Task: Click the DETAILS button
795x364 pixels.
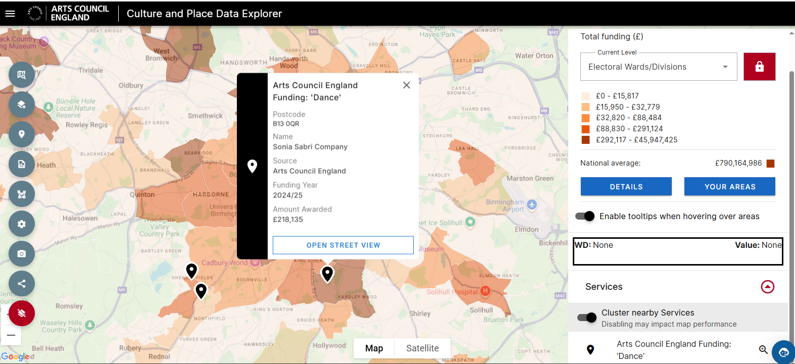Action: tap(626, 186)
